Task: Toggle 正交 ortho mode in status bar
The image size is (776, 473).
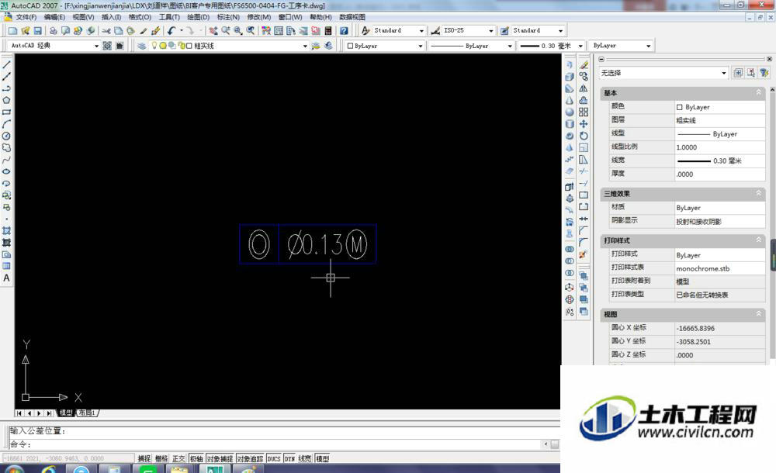Action: tap(178, 458)
